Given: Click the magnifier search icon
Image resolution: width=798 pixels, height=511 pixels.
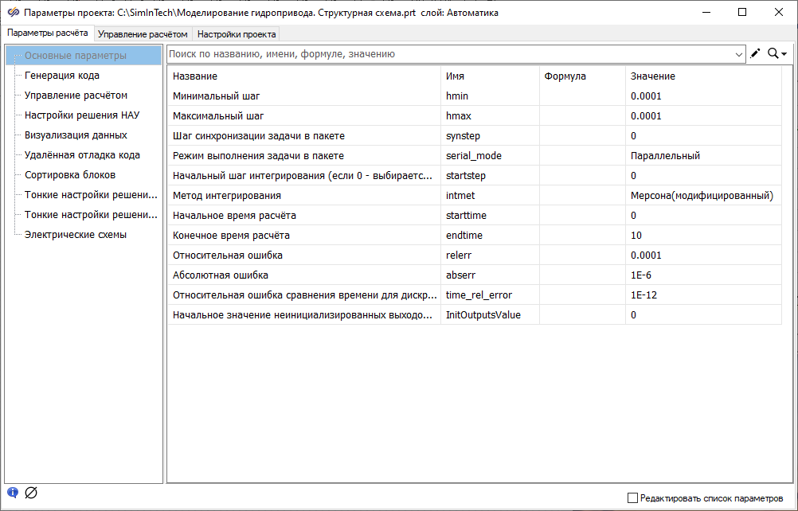Looking at the screenshot, I should [x=773, y=54].
